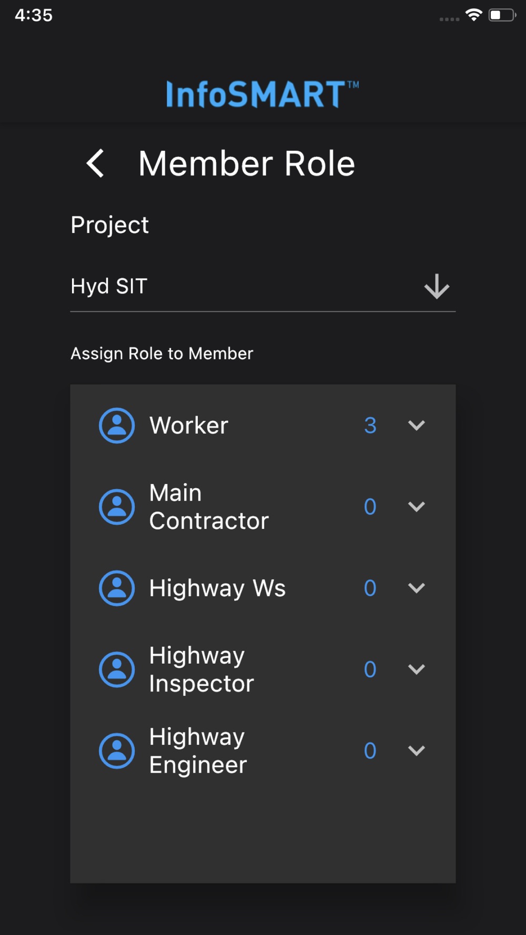The image size is (526, 935).
Task: Tap the back arrow beside Member Role
Action: point(95,164)
